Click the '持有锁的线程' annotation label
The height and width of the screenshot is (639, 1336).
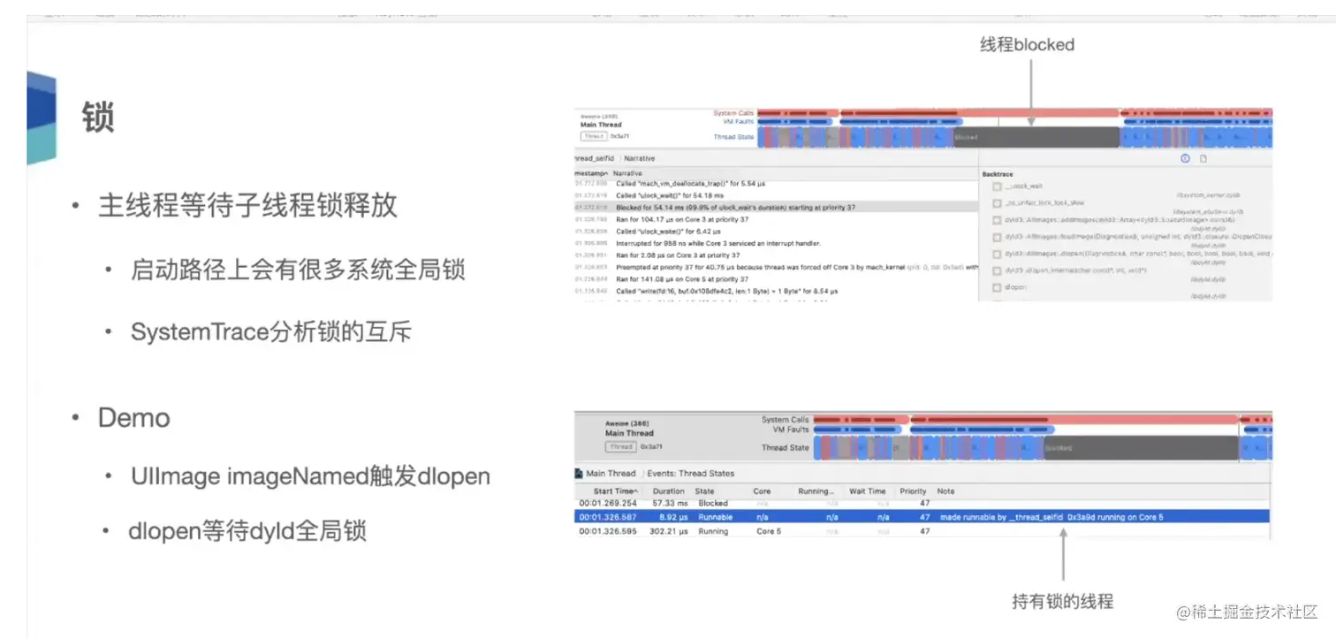pos(1062,602)
